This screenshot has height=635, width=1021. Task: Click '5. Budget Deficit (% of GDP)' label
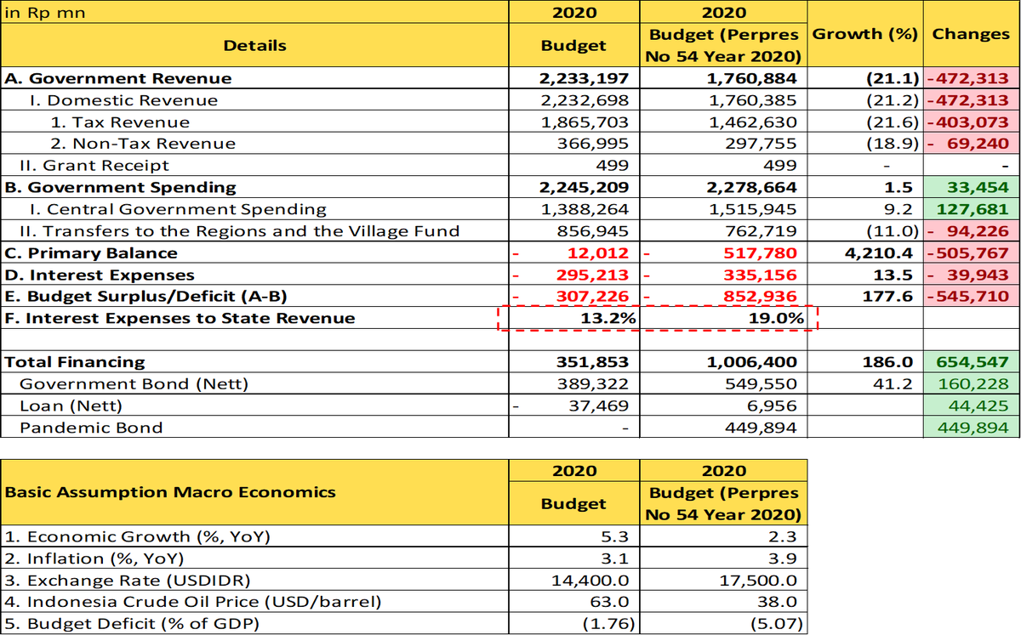click(x=132, y=625)
